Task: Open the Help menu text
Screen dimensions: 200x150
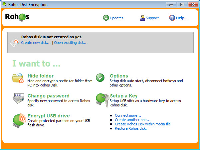Action: click(182, 18)
